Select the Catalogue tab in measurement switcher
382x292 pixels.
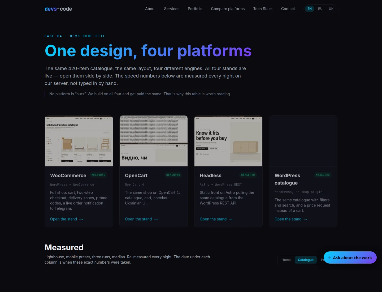tap(306, 260)
